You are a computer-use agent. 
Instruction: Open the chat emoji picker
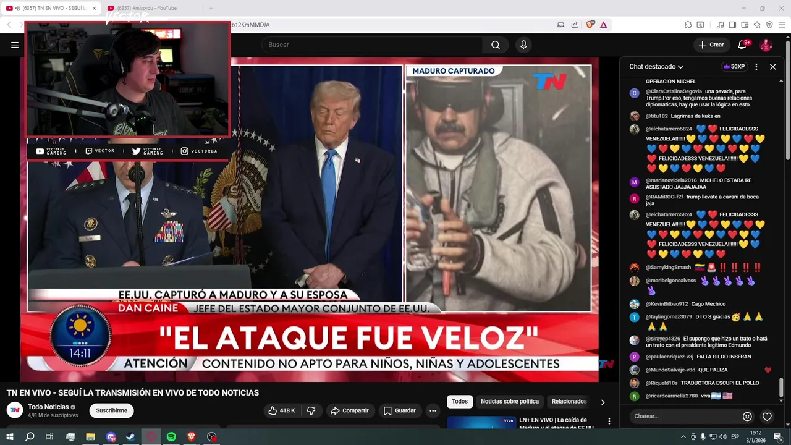click(x=747, y=417)
